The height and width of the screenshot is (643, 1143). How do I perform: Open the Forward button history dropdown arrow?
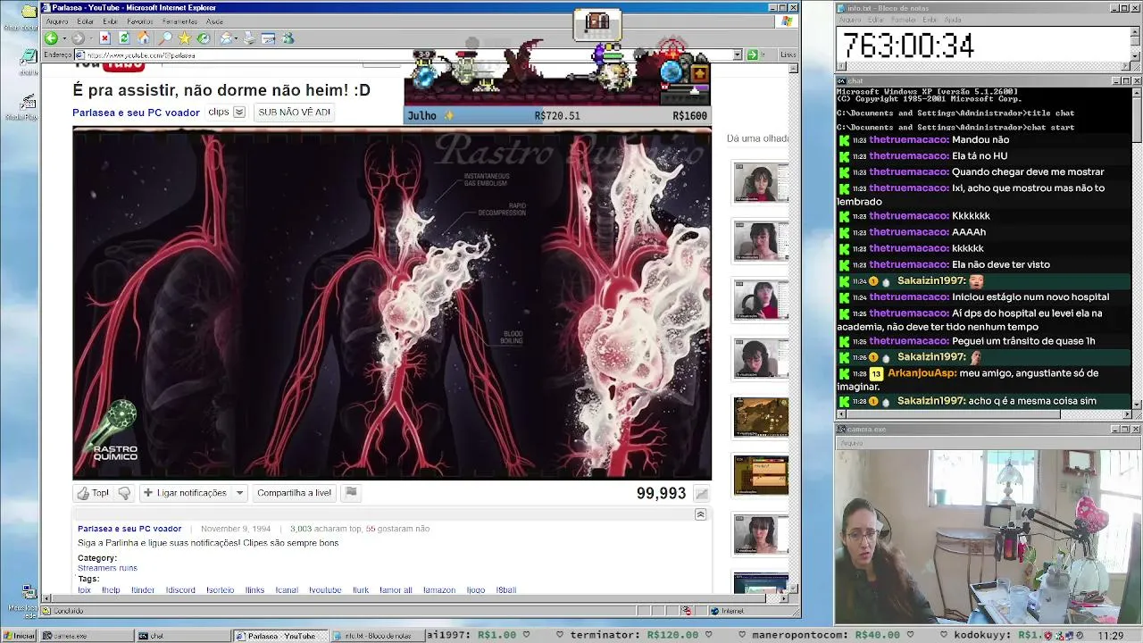[89, 38]
